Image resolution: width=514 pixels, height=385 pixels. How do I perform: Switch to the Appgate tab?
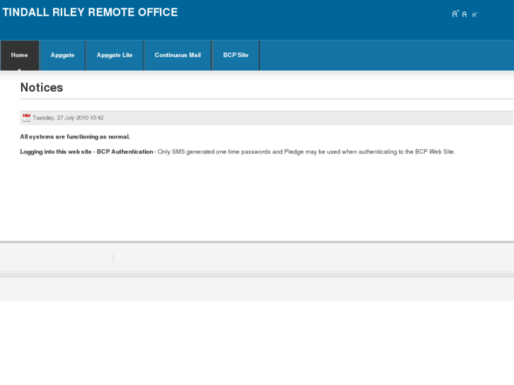(x=63, y=55)
